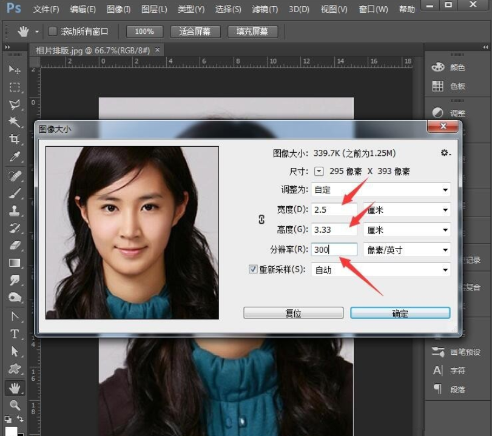The height and width of the screenshot is (436, 492).
Task: Select the Crop tool
Action: (15, 139)
